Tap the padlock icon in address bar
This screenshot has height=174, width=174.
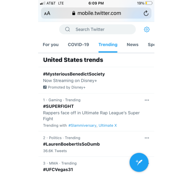pyautogui.click(x=74, y=13)
